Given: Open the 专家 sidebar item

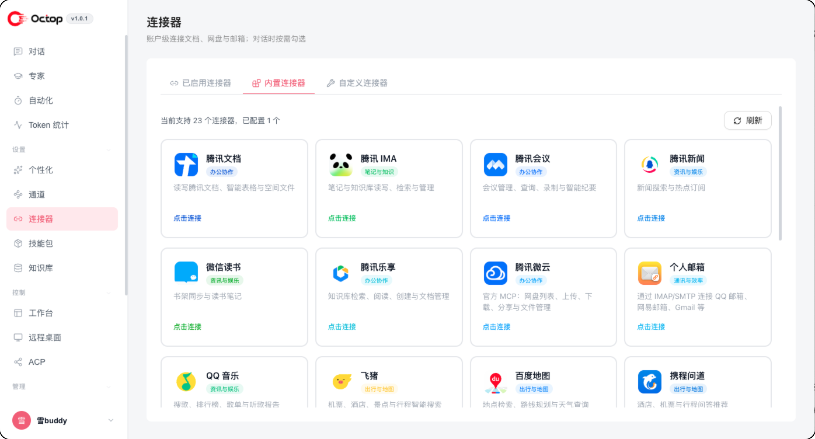Looking at the screenshot, I should pos(62,76).
